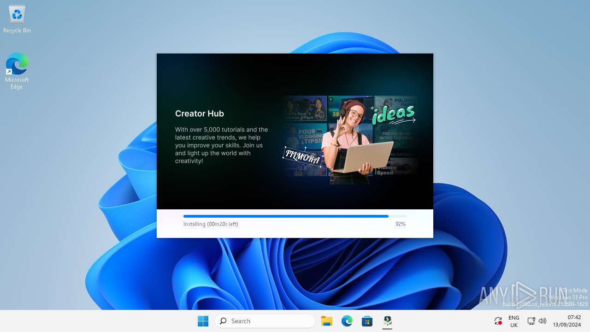The image size is (590, 332).
Task: Open the clock showing 07:42
Action: [567, 321]
